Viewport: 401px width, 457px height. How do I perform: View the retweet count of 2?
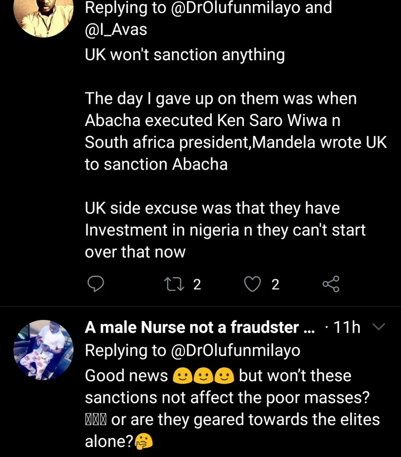click(x=197, y=285)
